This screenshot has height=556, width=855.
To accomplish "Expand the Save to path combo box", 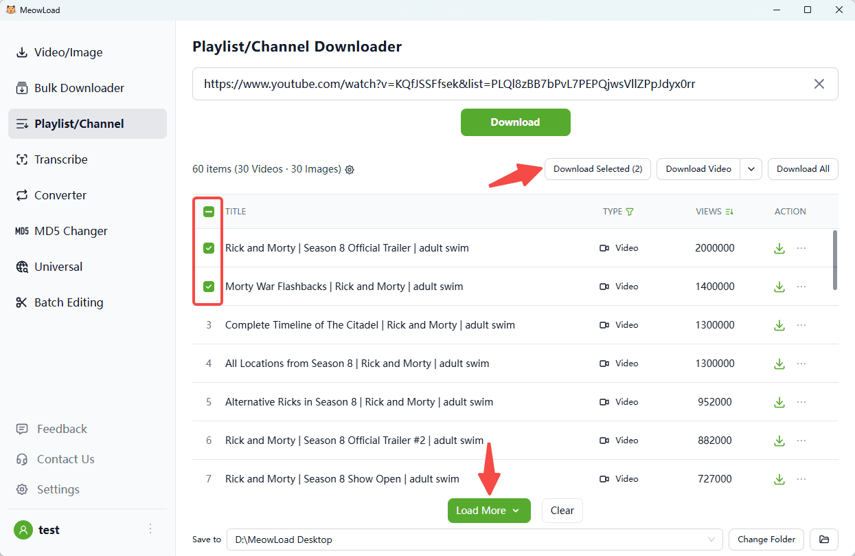I will 710,540.
